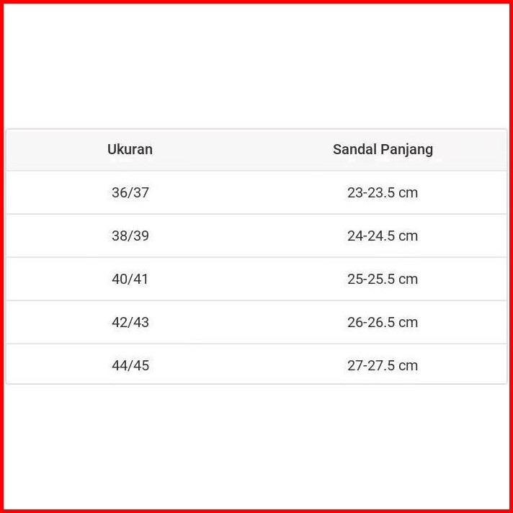Select the 42/43 size cell
The width and height of the screenshot is (513, 513).
130,323
